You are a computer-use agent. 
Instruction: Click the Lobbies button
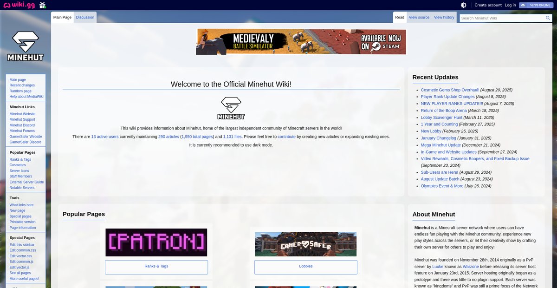[306, 267]
